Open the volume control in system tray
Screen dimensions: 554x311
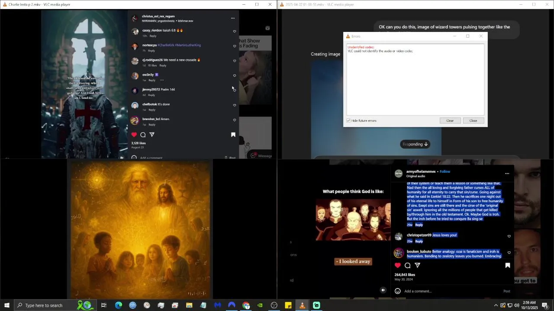pyautogui.click(x=516, y=305)
